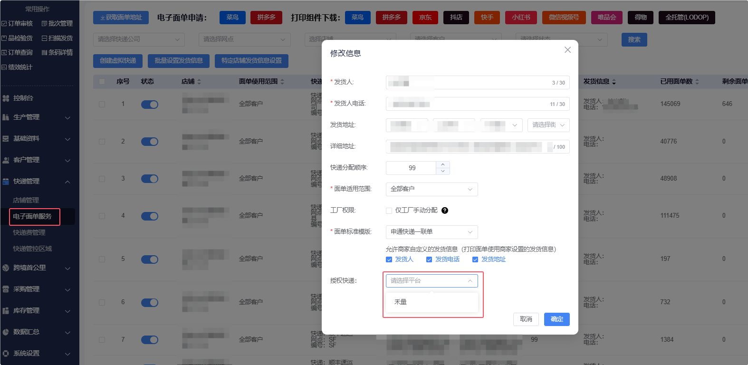Toggle the status switch for row 1
Image resolution: width=748 pixels, height=365 pixels.
(x=150, y=105)
